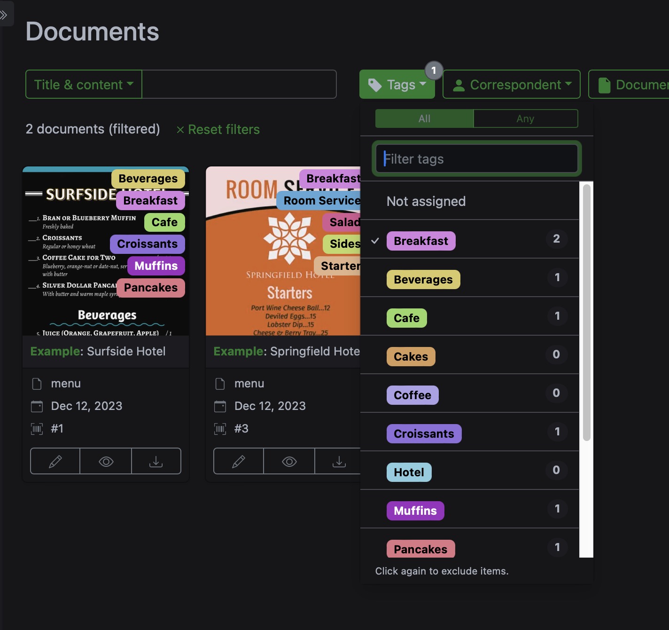Open Springfield Hotel preview via eye icon
Screen dimensions: 669x630
pos(288,461)
